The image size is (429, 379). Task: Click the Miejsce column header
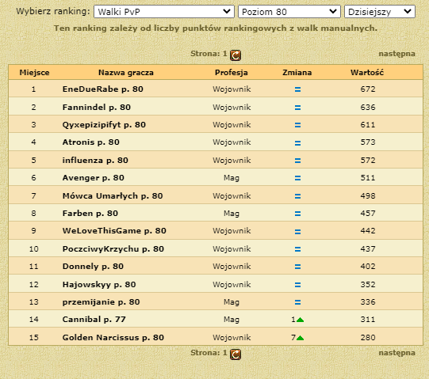[34, 73]
